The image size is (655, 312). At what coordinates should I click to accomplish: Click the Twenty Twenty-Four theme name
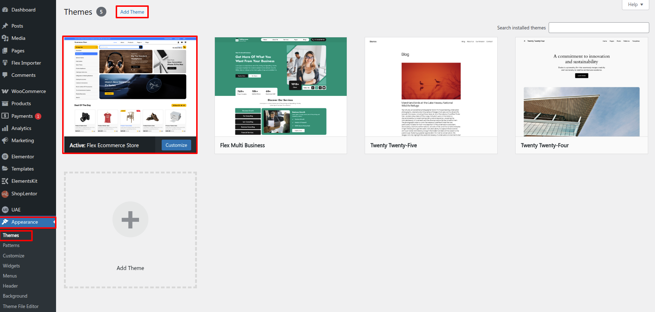tap(545, 145)
